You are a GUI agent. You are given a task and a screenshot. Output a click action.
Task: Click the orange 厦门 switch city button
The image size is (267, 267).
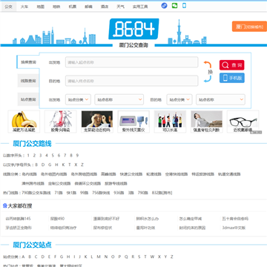pyautogui.click(x=249, y=27)
